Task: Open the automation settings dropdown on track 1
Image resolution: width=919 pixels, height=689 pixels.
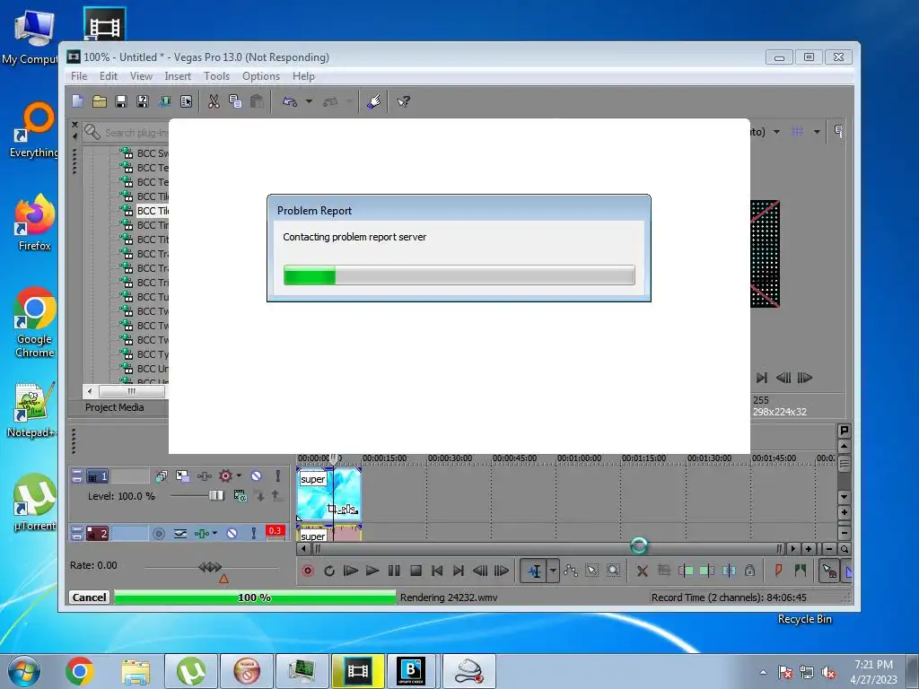Action: click(x=239, y=475)
